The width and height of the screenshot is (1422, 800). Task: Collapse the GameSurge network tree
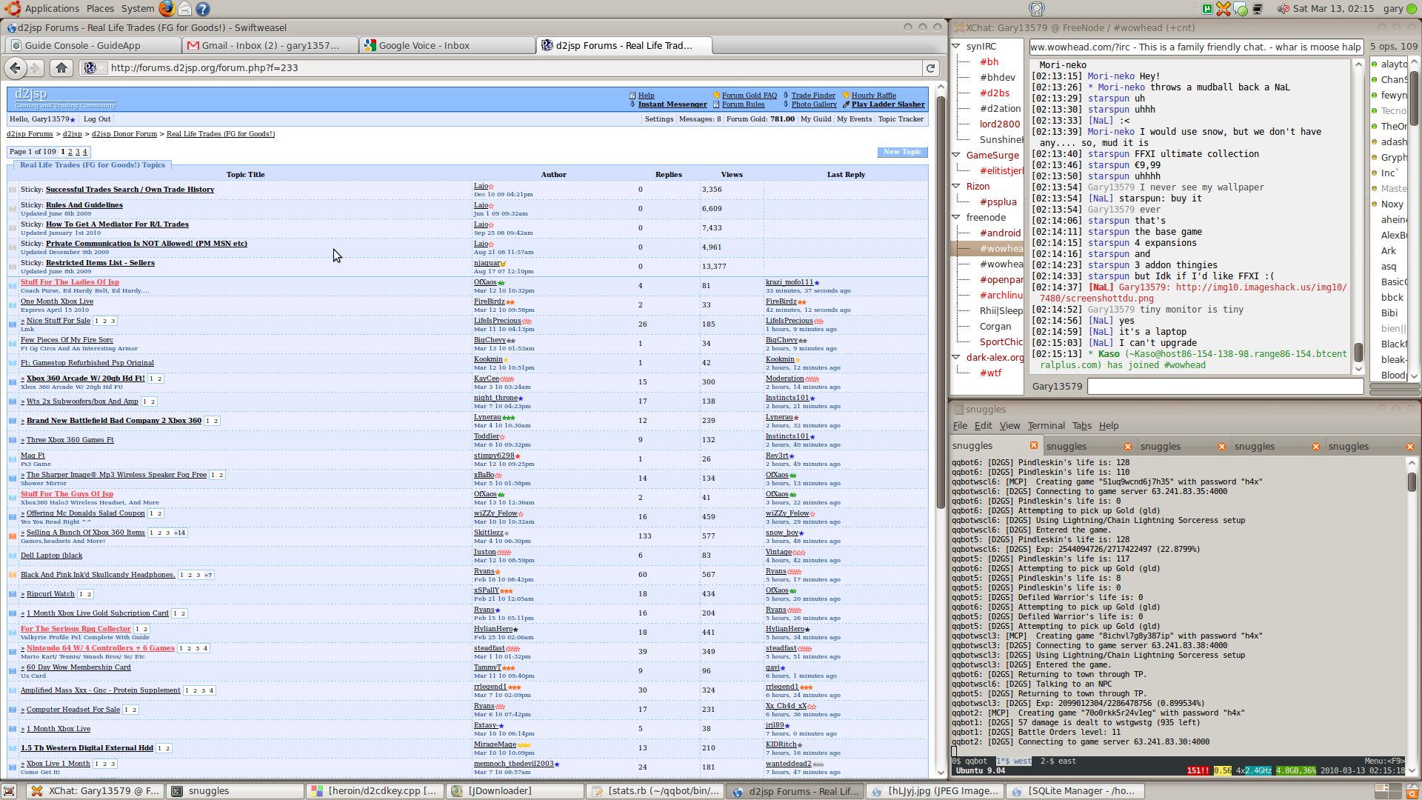(x=956, y=156)
